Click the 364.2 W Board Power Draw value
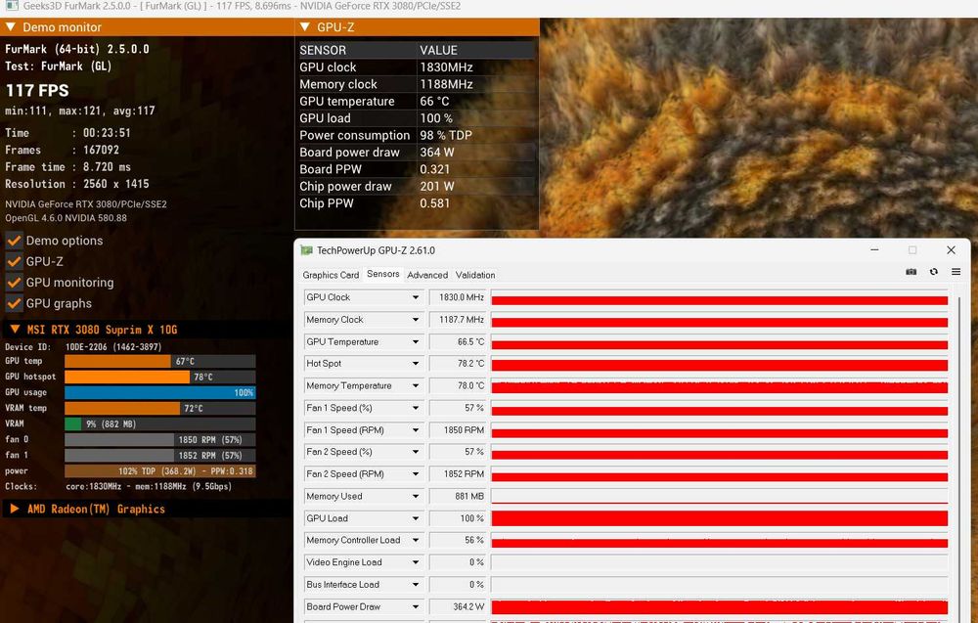978x623 pixels. point(457,606)
